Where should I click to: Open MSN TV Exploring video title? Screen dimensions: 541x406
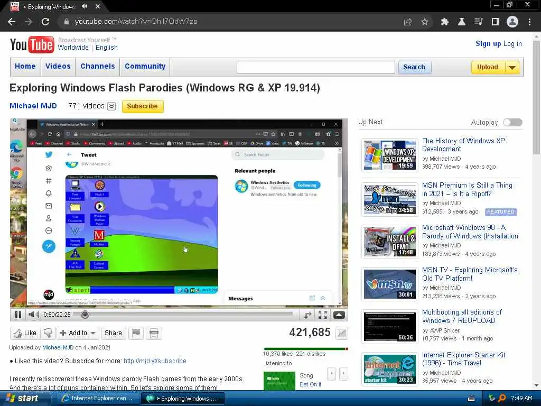(x=470, y=274)
